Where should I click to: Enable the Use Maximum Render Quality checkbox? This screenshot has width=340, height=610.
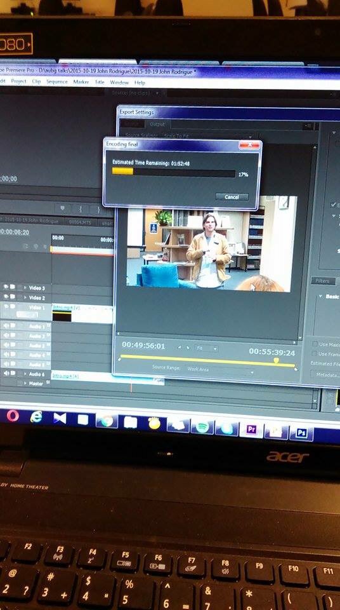pyautogui.click(x=315, y=344)
